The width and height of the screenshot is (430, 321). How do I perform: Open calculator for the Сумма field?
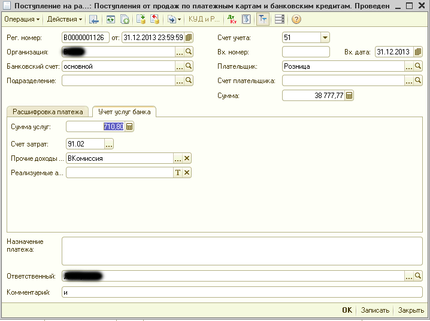tap(349, 95)
